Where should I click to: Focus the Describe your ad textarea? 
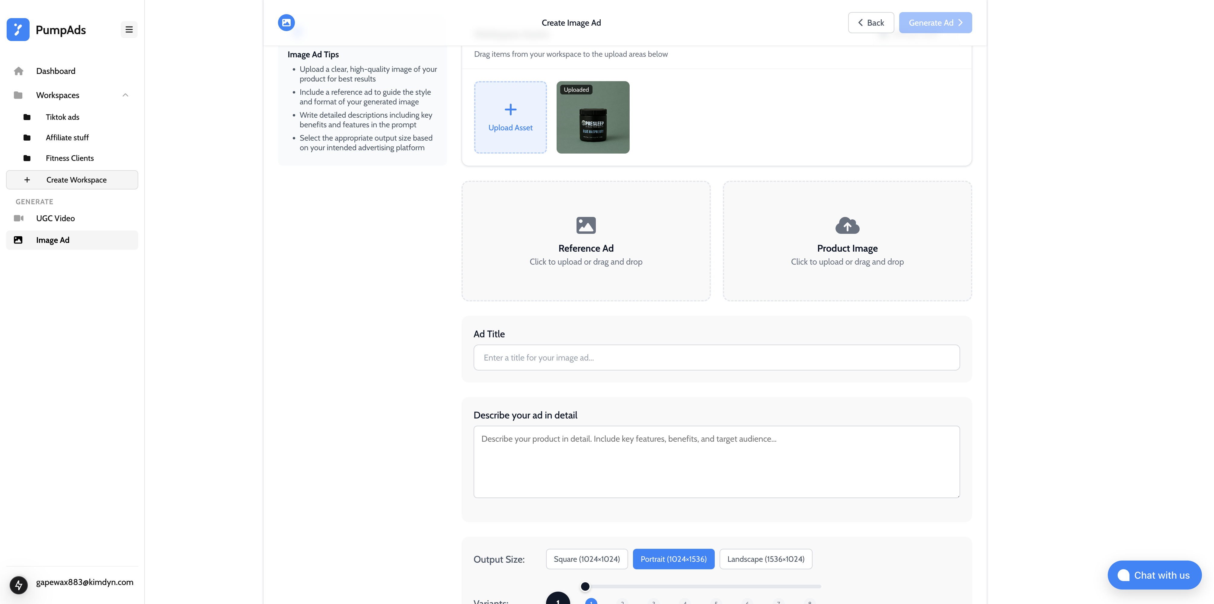(x=716, y=462)
